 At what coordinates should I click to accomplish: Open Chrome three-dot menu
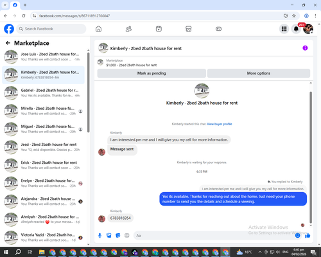tap(315, 16)
